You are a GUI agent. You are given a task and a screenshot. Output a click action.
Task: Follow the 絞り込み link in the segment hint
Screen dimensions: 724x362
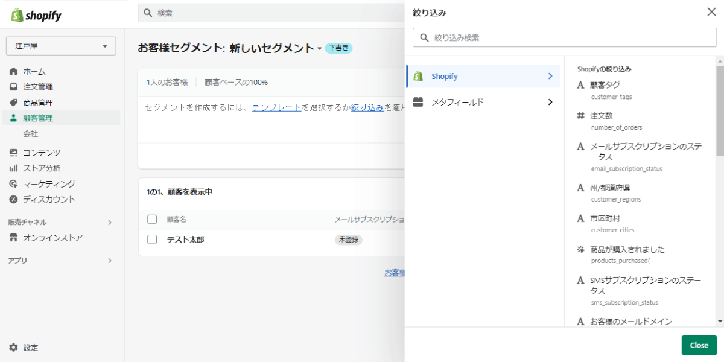[367, 107]
